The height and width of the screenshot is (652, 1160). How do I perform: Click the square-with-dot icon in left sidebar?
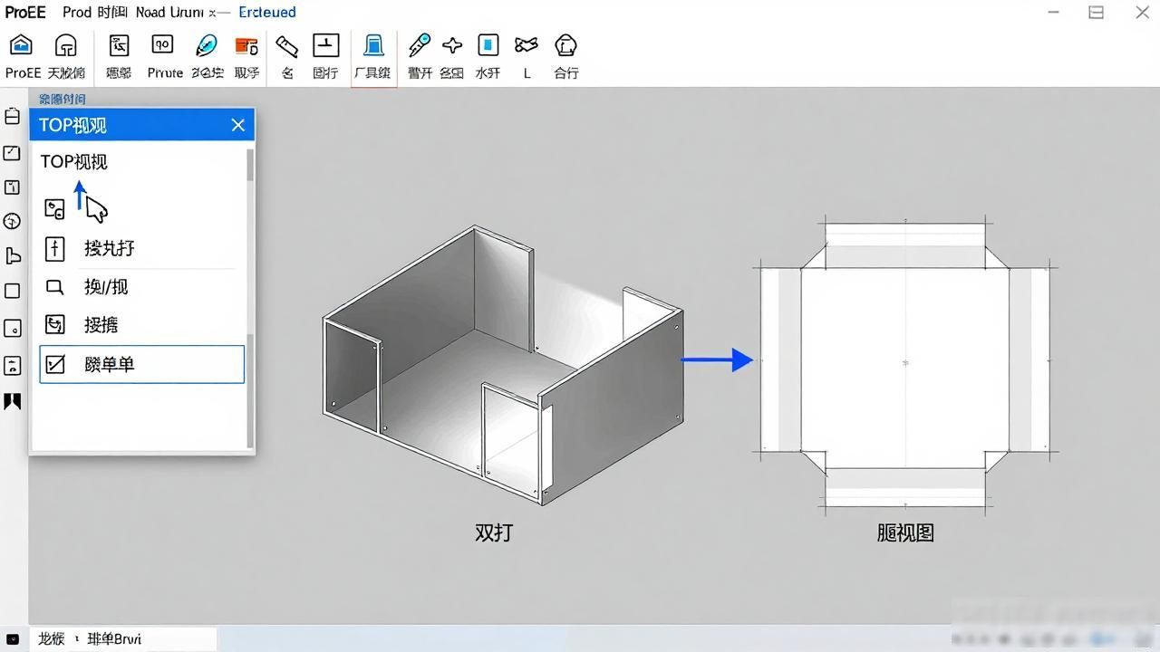click(13, 328)
